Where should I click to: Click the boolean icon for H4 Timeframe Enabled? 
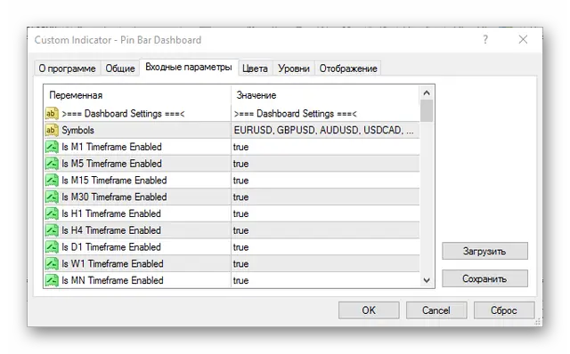coord(52,230)
